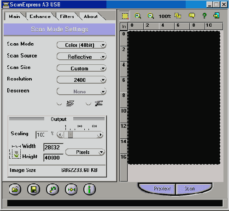229x211 pixels.
Task: Select the scan area frame tool
Action: pyautogui.click(x=125, y=16)
